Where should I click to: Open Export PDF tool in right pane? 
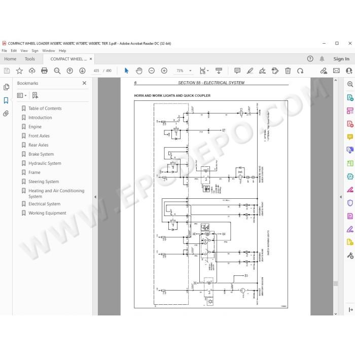[350, 97]
